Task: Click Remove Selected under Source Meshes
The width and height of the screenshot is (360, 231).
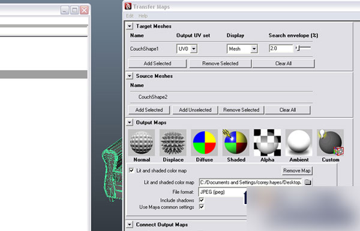Action: coord(241,110)
